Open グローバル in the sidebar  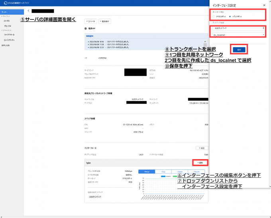point(8,26)
